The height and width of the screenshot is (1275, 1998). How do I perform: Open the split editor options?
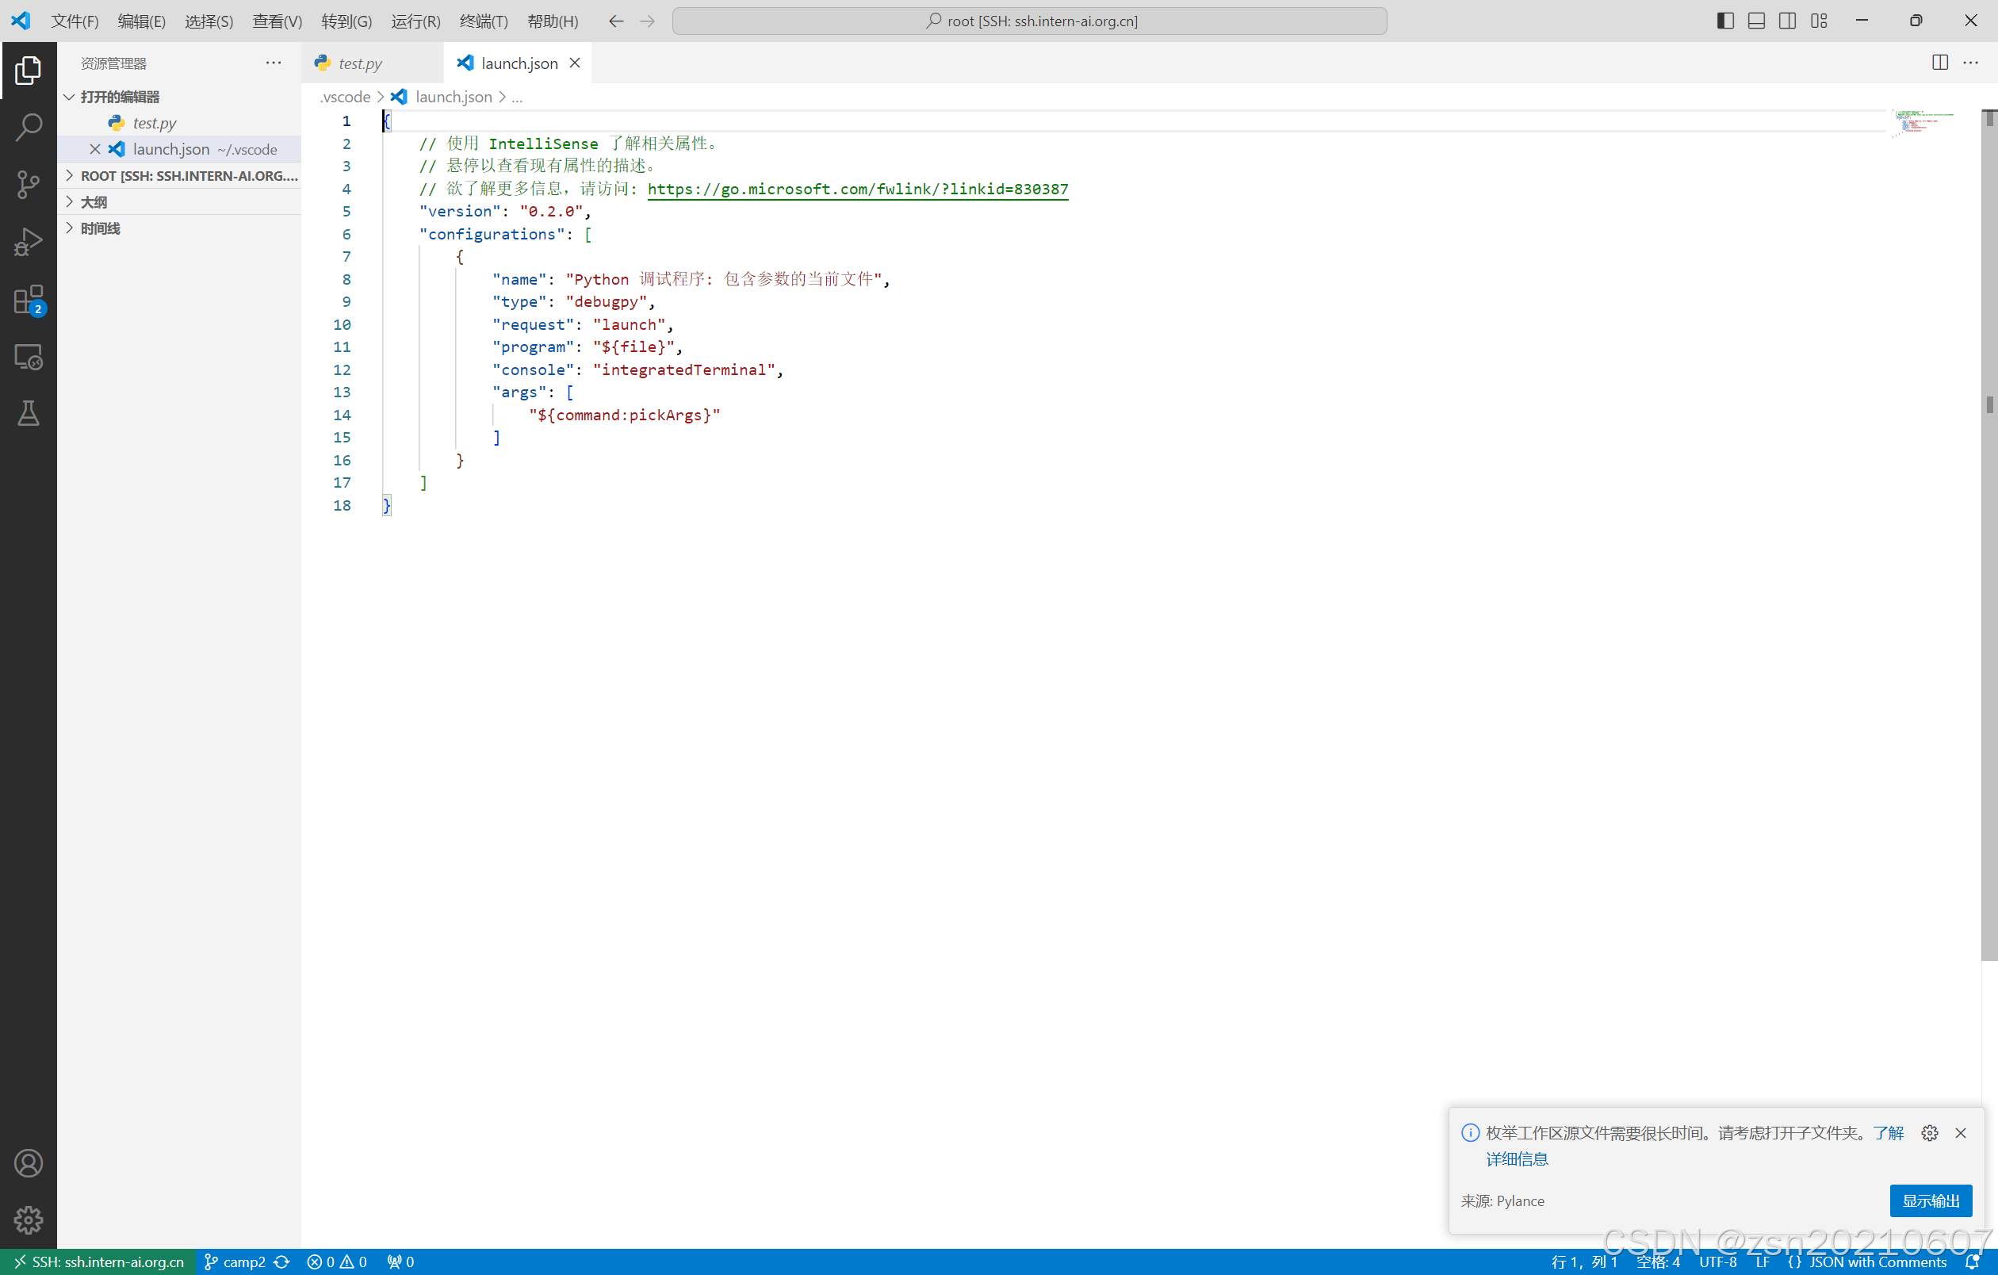pos(1941,62)
